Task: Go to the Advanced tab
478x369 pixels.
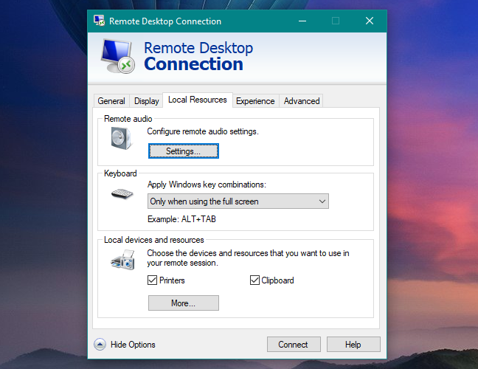Action: coord(302,101)
